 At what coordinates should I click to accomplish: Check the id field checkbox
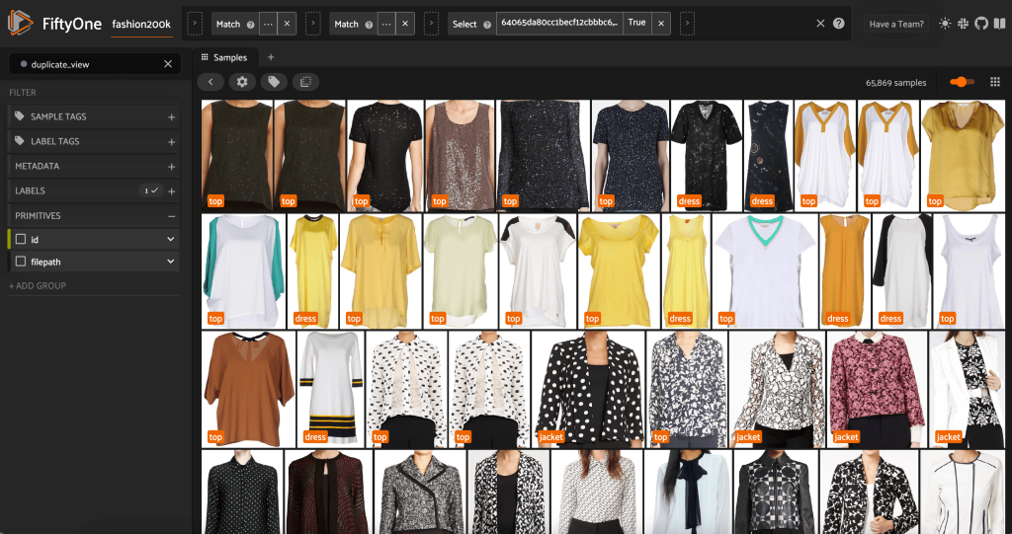coord(21,239)
